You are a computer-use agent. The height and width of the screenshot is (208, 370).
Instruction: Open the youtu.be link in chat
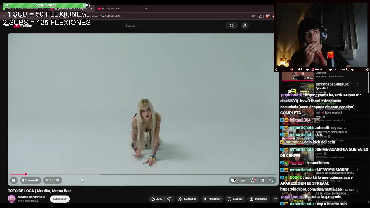tap(321, 98)
